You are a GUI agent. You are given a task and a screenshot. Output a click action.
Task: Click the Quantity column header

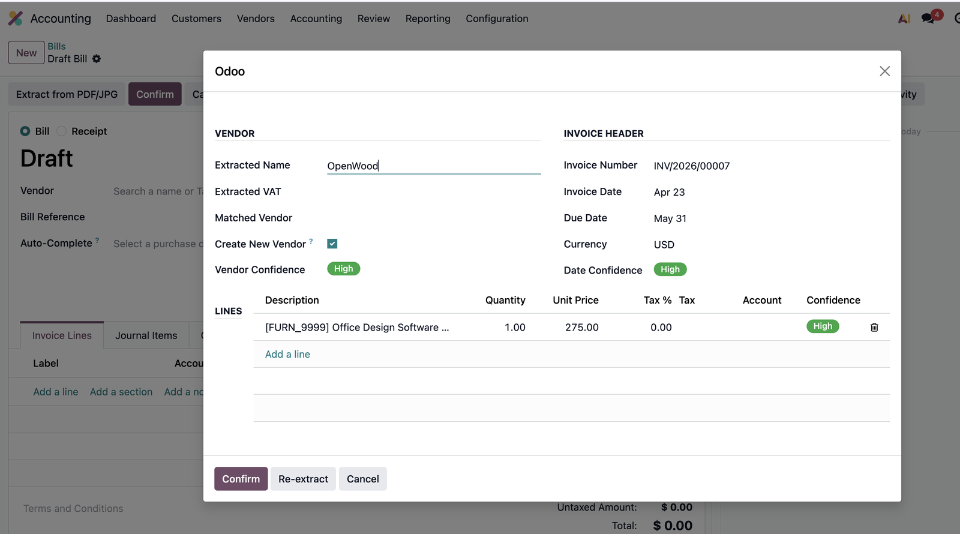click(x=505, y=300)
